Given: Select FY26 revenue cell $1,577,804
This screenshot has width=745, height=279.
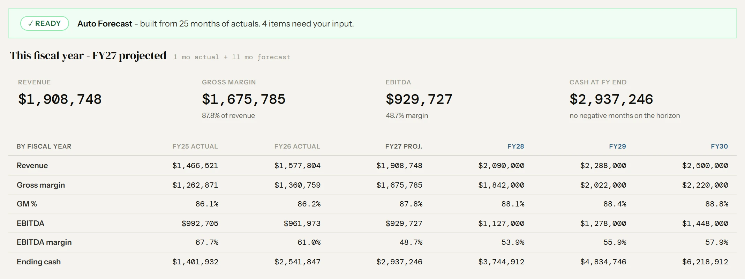Looking at the screenshot, I should [x=297, y=166].
